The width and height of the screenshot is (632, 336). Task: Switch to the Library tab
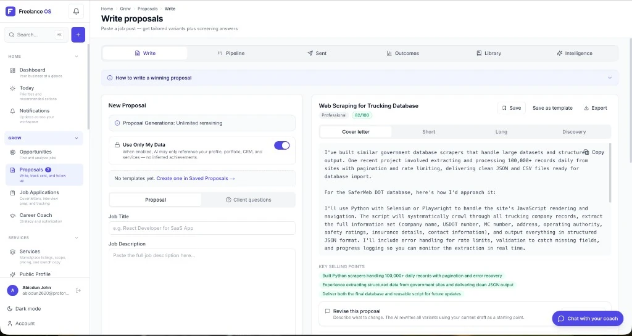[489, 53]
